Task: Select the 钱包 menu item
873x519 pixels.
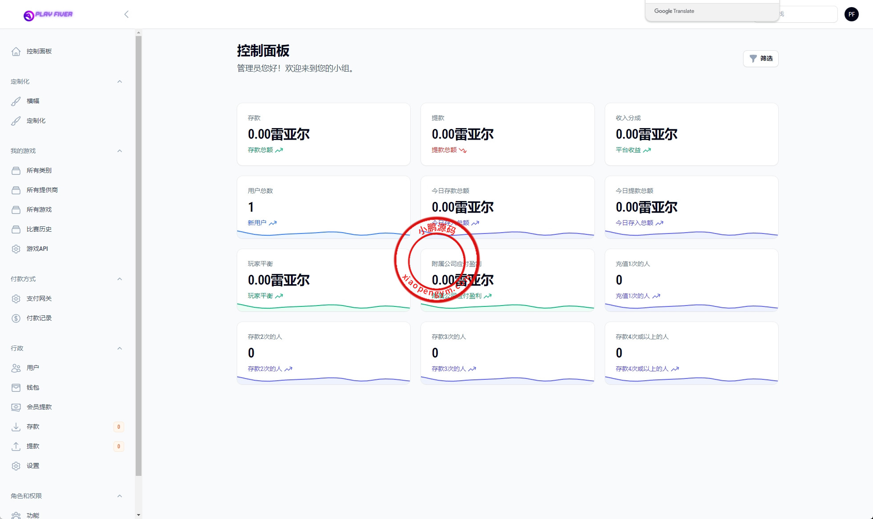Action: tap(67, 388)
